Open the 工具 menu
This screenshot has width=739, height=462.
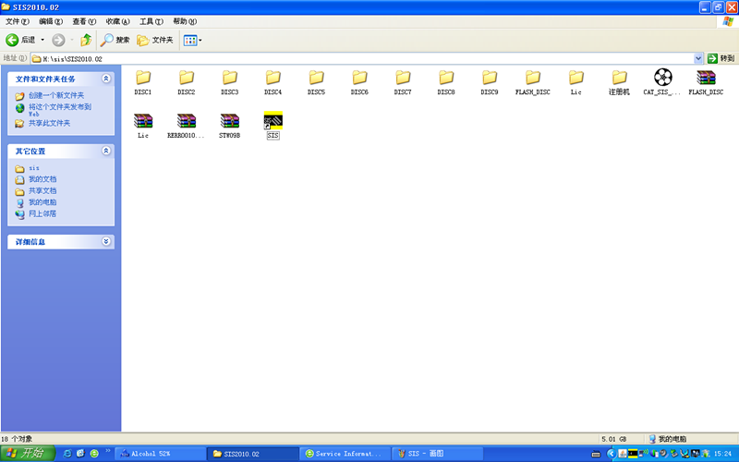click(151, 21)
